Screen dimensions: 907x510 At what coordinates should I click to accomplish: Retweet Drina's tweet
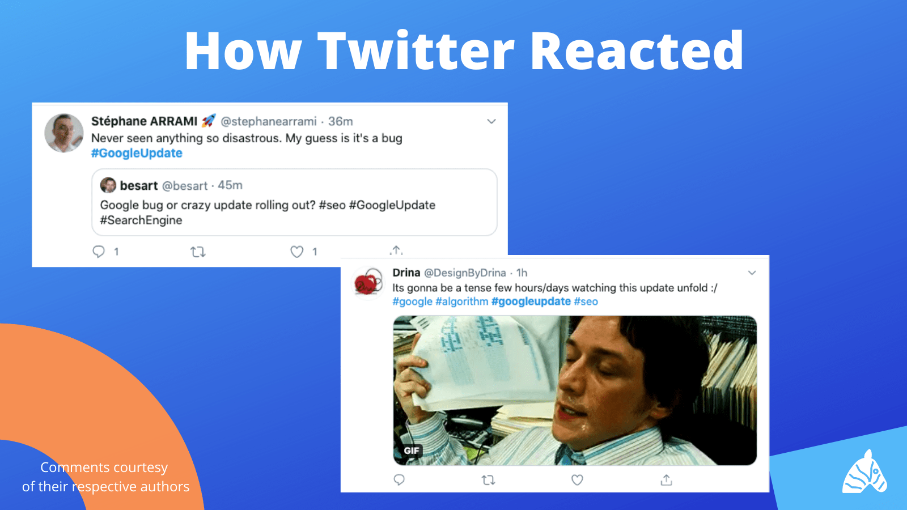coord(488,480)
